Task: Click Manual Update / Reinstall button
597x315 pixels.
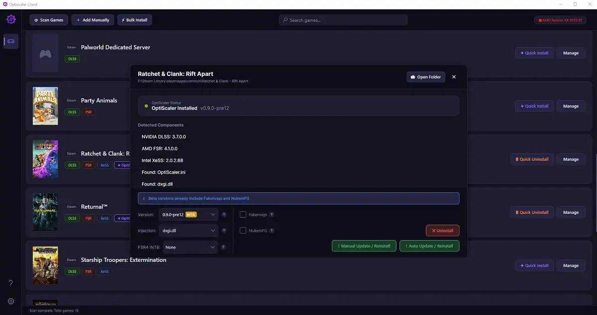Action: point(364,246)
